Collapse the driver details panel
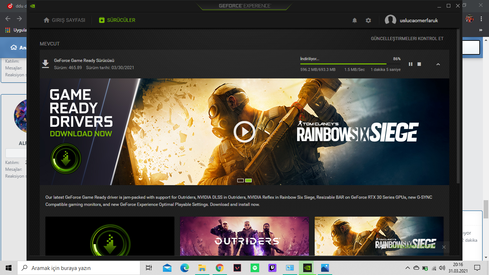Screen dimensions: 489x275 438,64
